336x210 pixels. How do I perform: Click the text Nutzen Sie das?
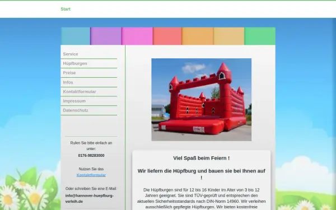tap(91, 169)
